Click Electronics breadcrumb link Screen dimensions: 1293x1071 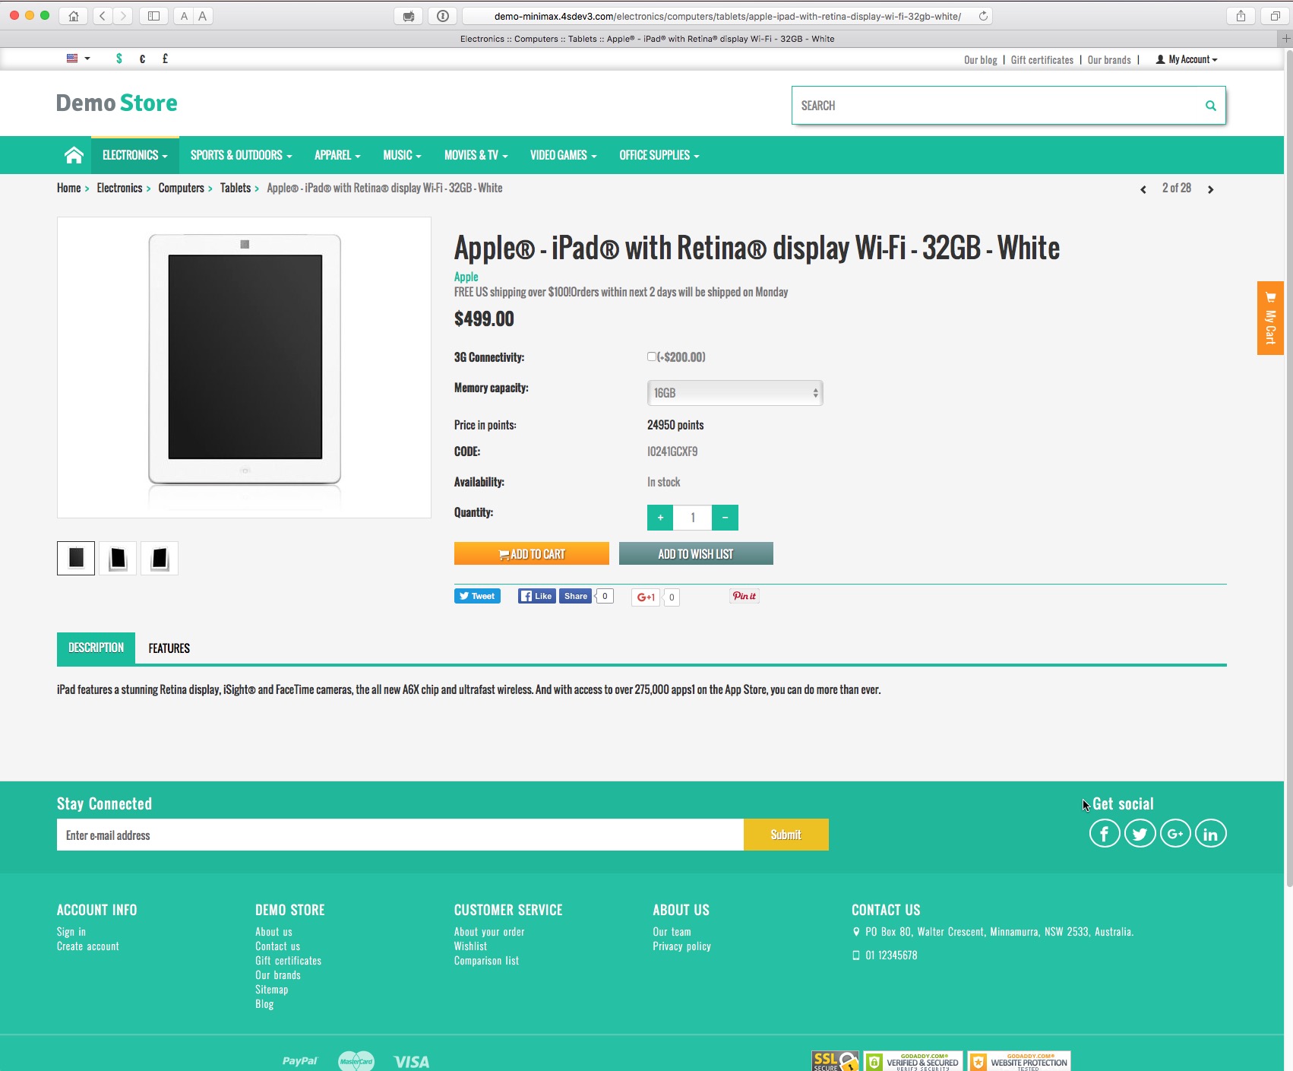coord(119,188)
